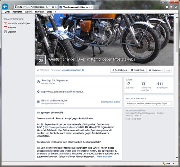Open Impressum/Nutzungsbedingungen footer link
Viewport: 180px width, 167px height.
(x=140, y=113)
